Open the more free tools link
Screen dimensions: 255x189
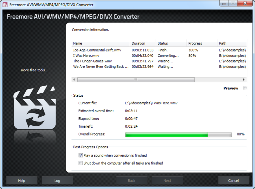35,70
